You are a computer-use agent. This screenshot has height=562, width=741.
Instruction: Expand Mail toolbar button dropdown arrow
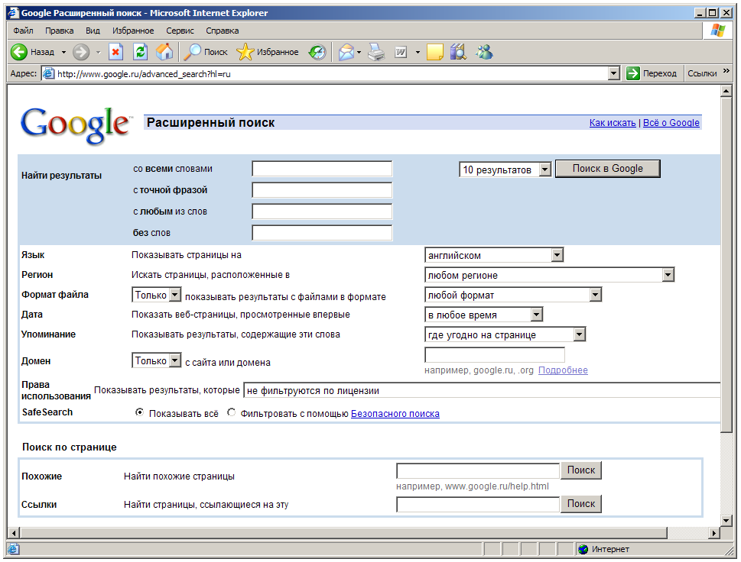(x=359, y=52)
